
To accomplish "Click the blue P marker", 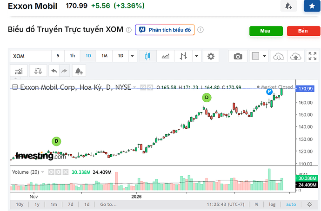I will [269, 92].
